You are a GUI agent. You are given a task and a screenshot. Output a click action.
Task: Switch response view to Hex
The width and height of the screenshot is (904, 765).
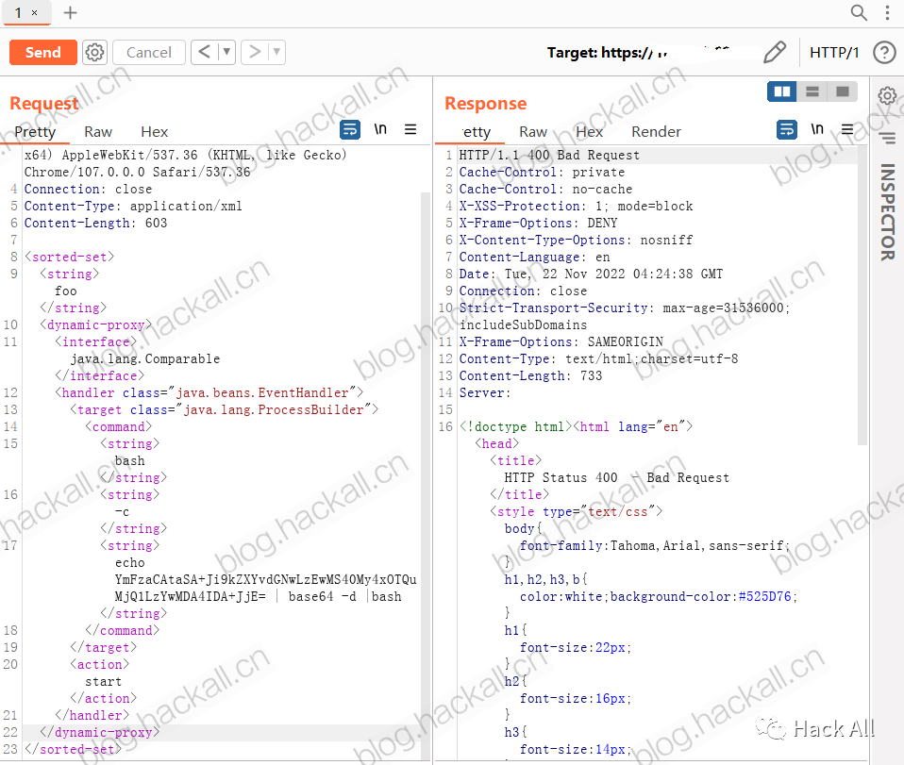point(589,132)
